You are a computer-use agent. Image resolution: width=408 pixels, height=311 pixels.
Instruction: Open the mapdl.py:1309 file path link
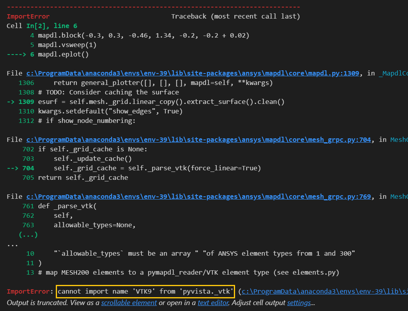click(193, 73)
